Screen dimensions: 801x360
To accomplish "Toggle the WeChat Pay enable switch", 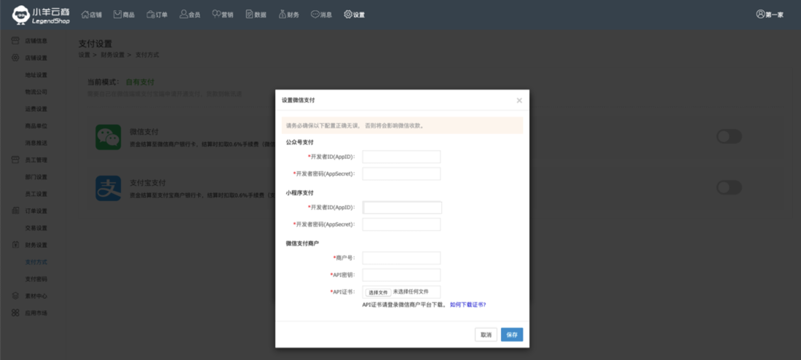I will click(729, 136).
